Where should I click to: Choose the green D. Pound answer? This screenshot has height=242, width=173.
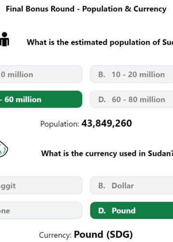[132, 210]
